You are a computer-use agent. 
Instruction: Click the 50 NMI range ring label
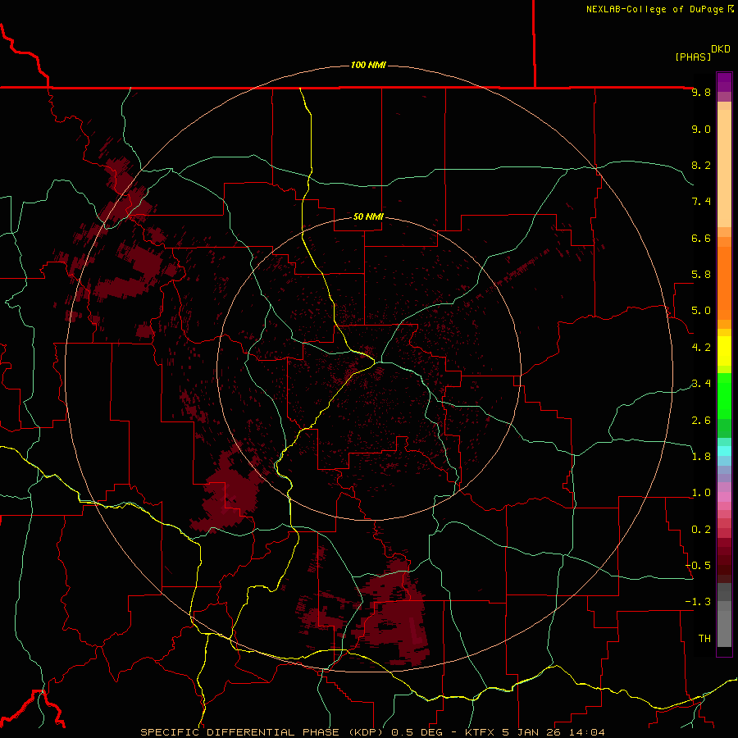368,216
